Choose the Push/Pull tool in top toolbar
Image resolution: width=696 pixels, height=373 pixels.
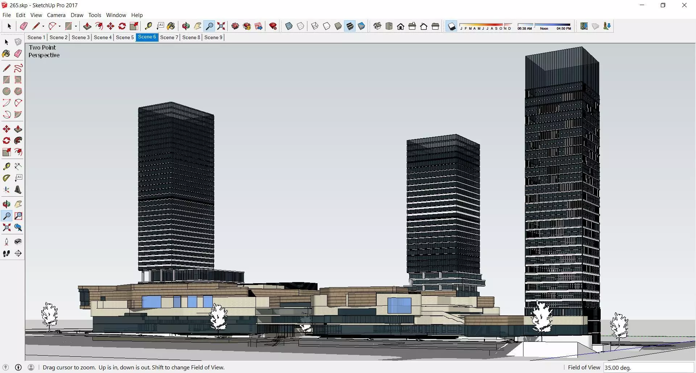click(x=87, y=26)
